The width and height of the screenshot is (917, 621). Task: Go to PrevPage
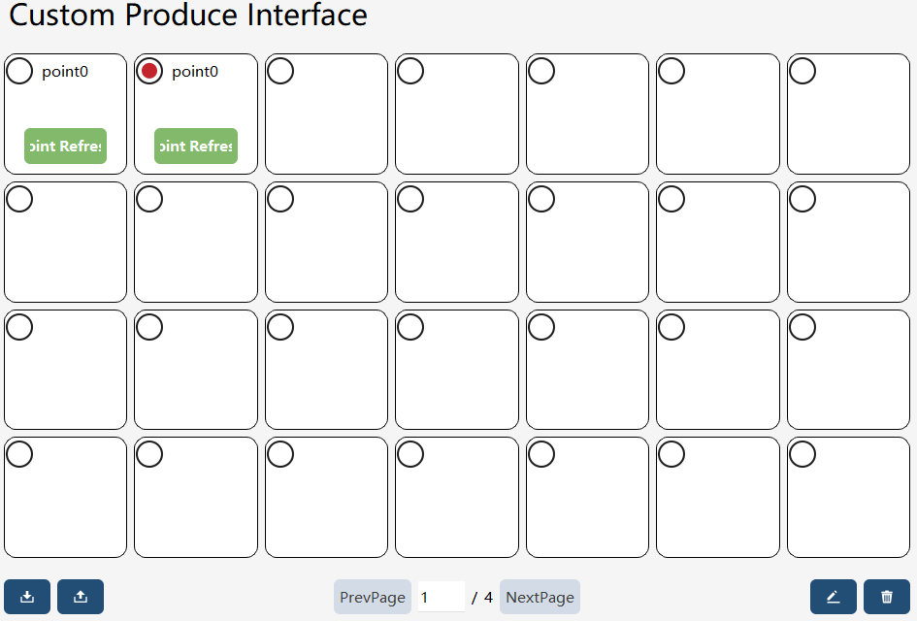[373, 597]
